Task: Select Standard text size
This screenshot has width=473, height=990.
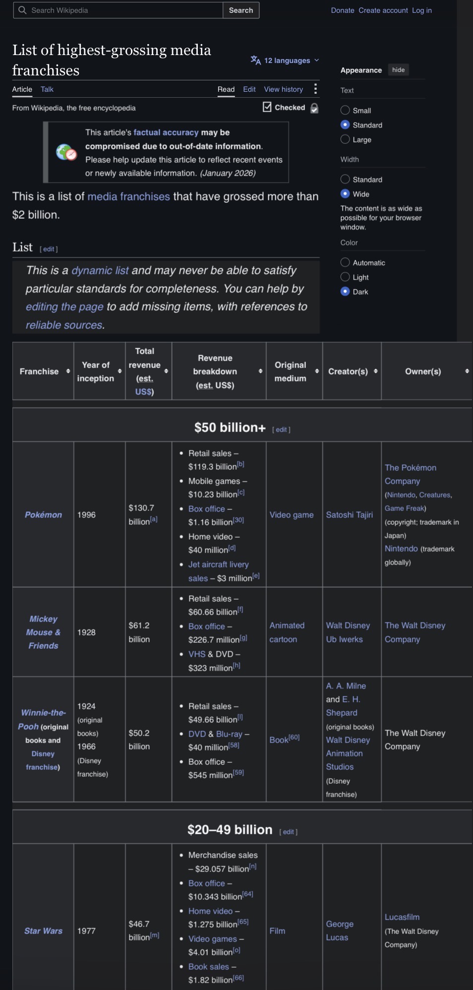Action: [x=345, y=125]
